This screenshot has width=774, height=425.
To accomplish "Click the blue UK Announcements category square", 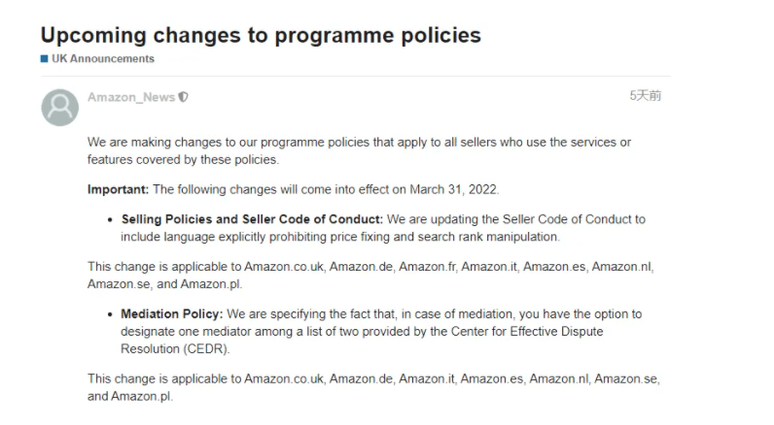I will [44, 59].
